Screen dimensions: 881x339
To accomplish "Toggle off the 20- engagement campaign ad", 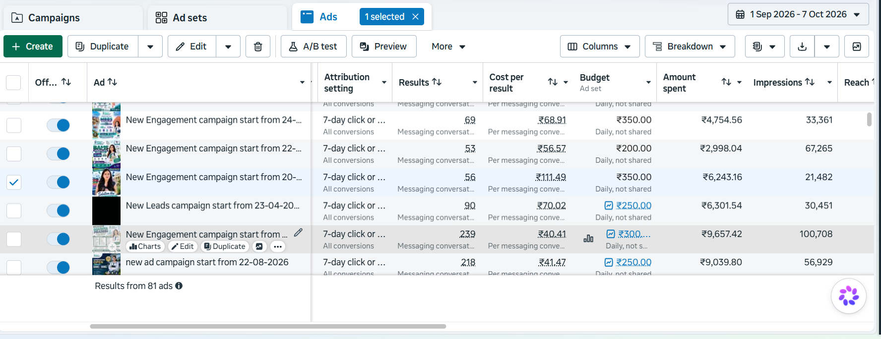I will pyautogui.click(x=58, y=182).
